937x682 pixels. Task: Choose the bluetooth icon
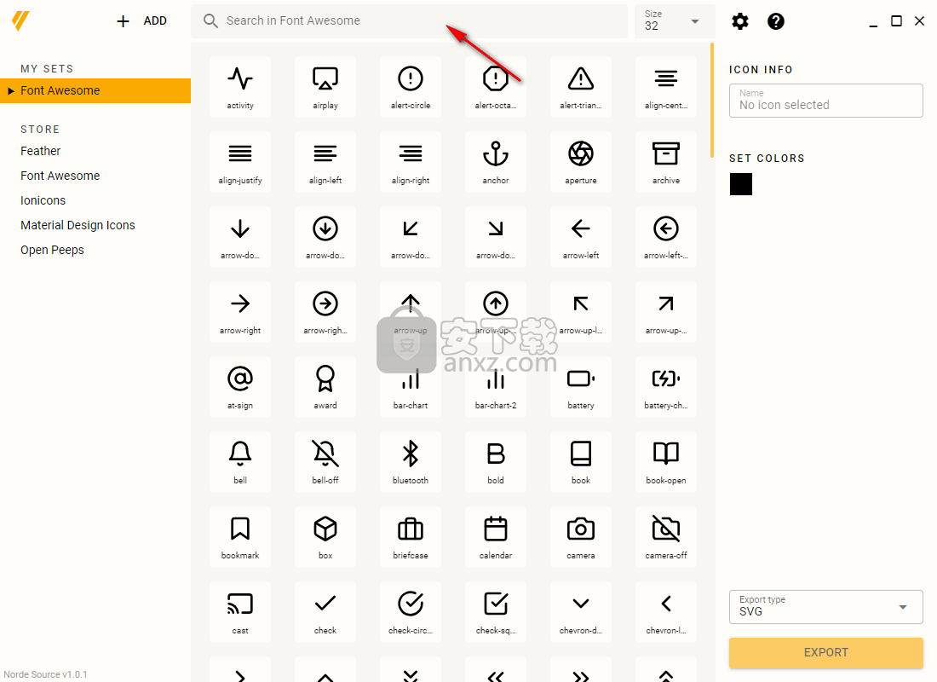click(x=411, y=462)
